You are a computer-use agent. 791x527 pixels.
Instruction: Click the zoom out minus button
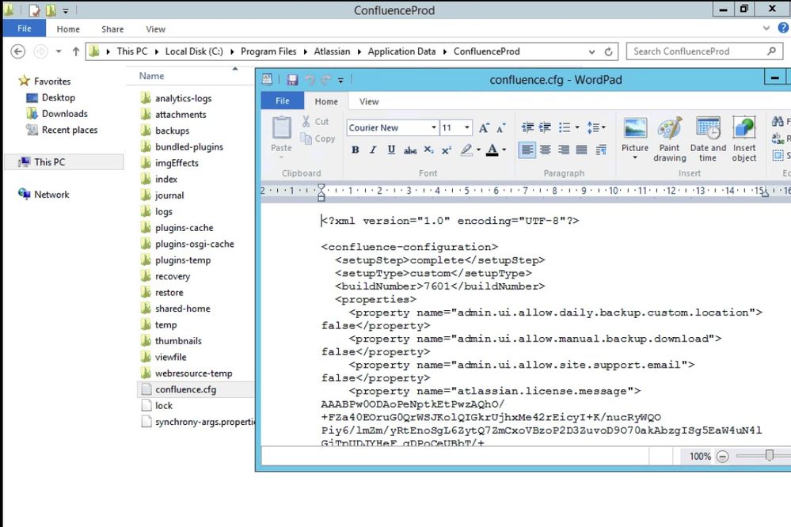pyautogui.click(x=722, y=457)
